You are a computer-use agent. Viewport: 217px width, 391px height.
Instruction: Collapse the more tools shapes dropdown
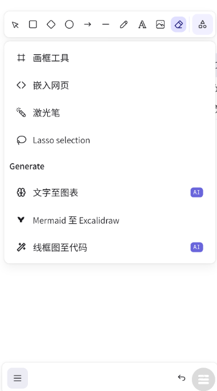pyautogui.click(x=203, y=25)
